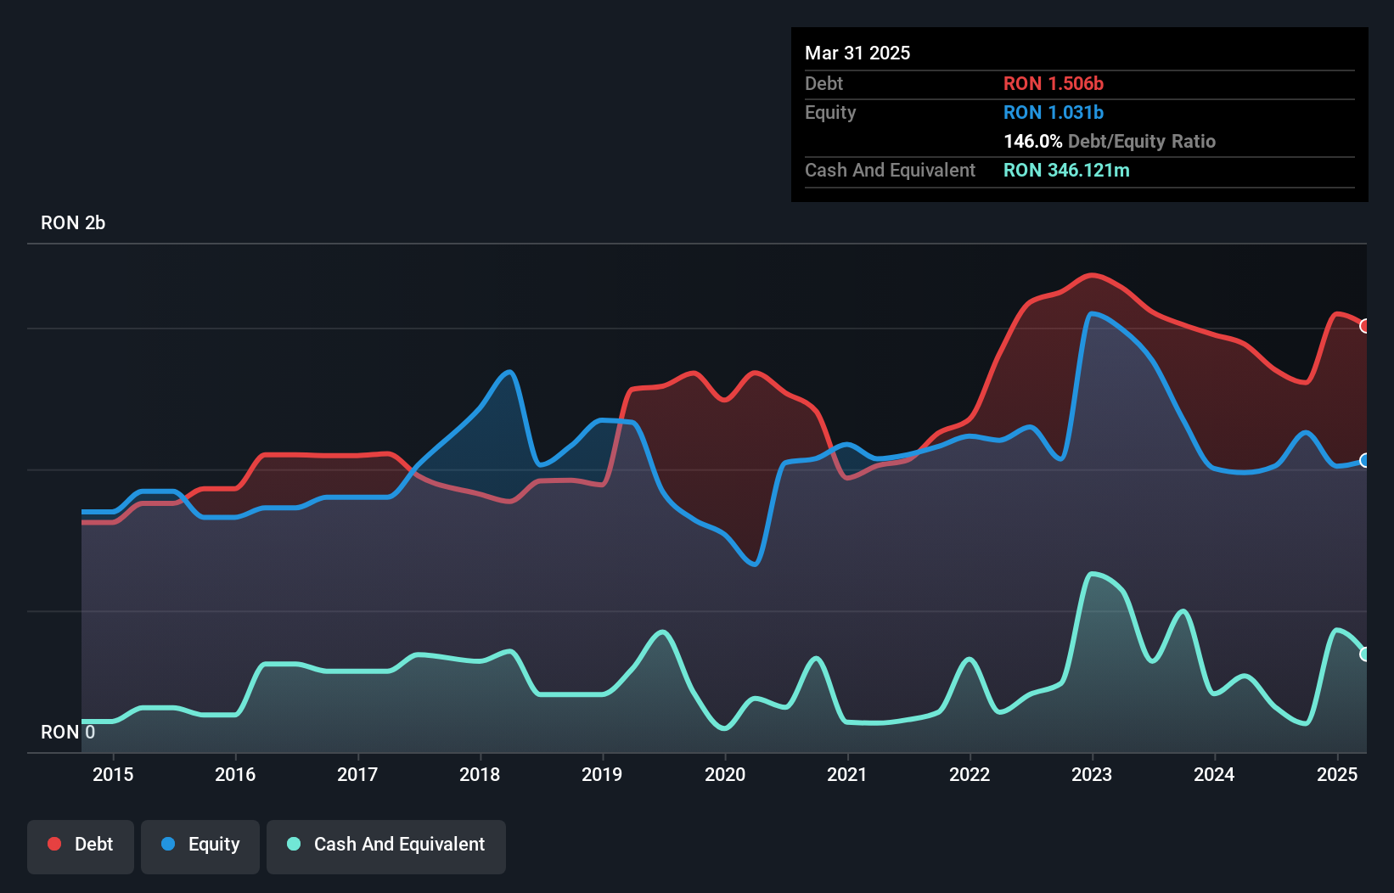Click the RON 1.506b debt value
The width and height of the screenshot is (1394, 893).
click(1054, 83)
